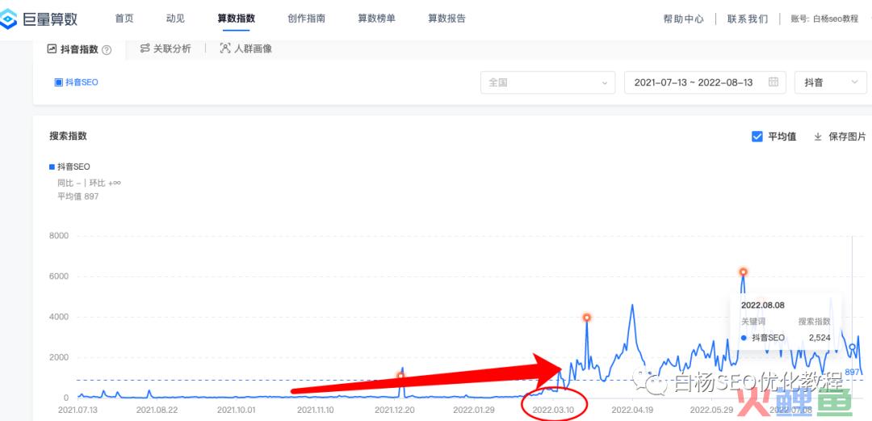Screen dimensions: 872x421
Task: Click the 平均值 897 text
Action: (78, 196)
